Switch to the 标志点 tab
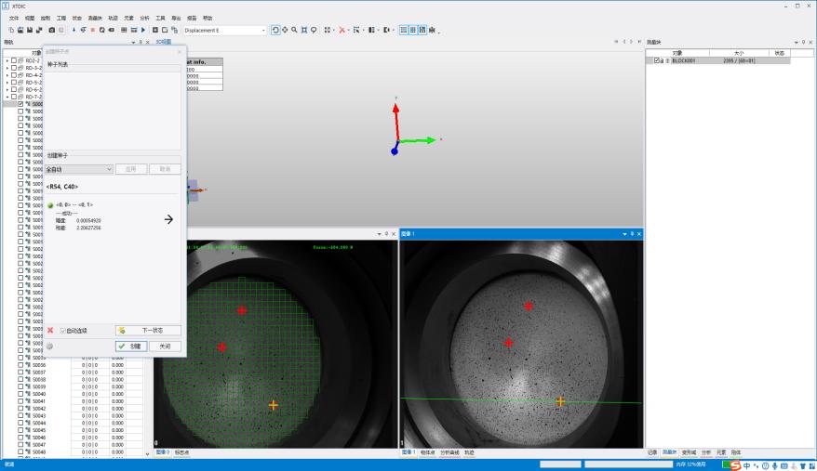This screenshot has width=817, height=471. (x=181, y=452)
